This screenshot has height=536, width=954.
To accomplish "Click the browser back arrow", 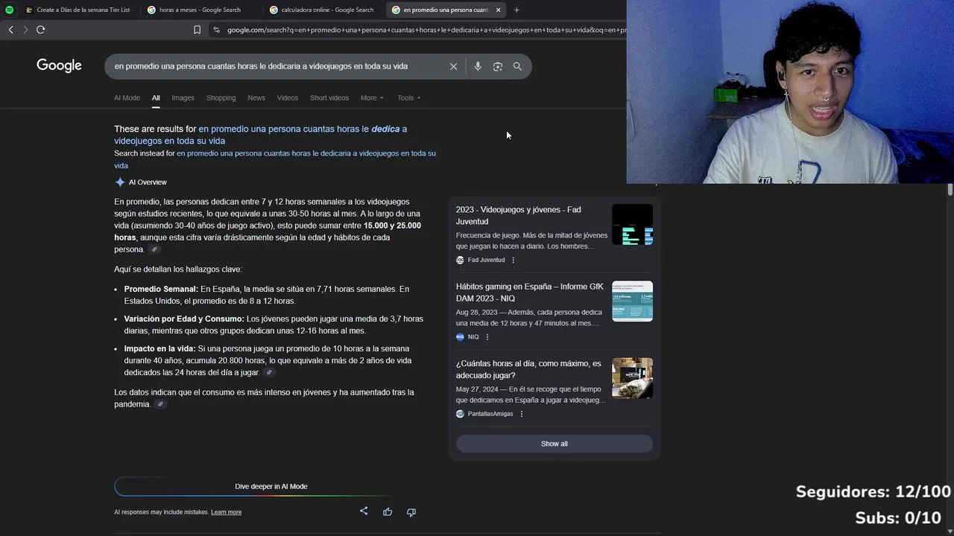I will 10,30.
